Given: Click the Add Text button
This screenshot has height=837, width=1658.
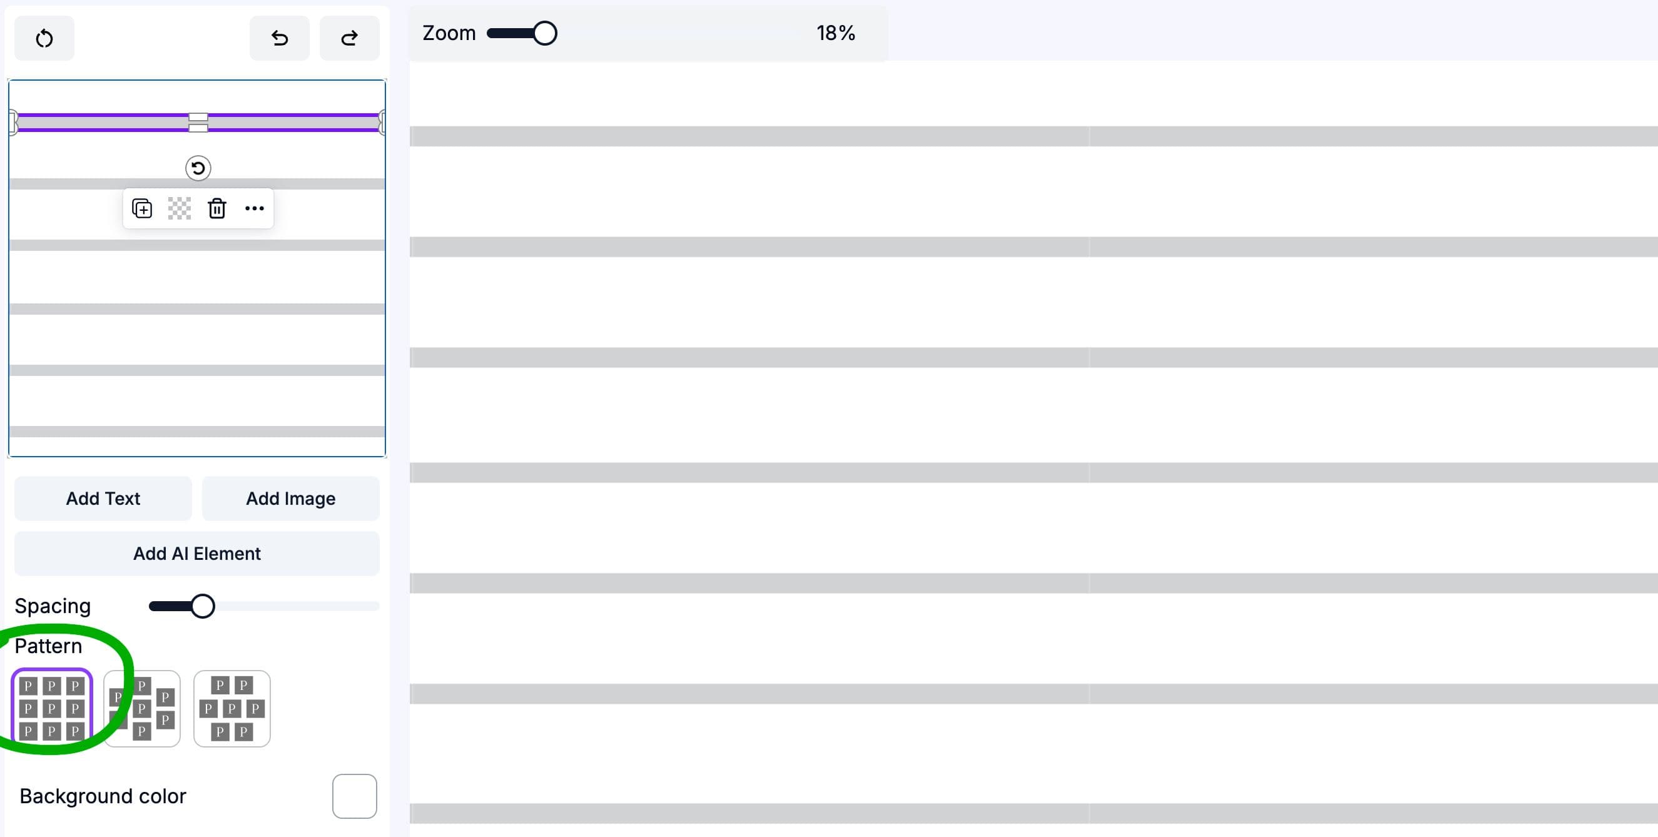Looking at the screenshot, I should tap(103, 499).
